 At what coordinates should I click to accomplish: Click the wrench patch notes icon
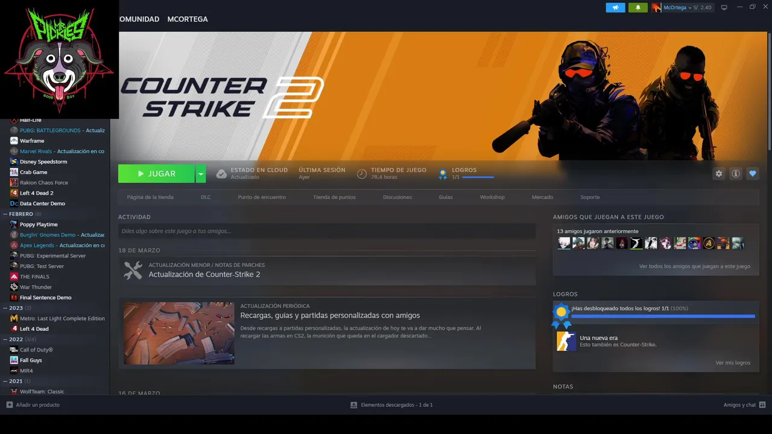pos(133,270)
